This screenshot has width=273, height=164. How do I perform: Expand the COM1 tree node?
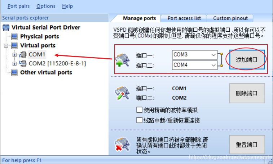coord(14,55)
